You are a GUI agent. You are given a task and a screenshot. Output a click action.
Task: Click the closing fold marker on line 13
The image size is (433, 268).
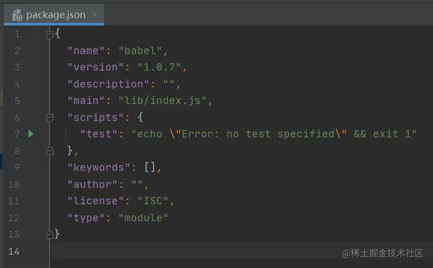(50, 234)
